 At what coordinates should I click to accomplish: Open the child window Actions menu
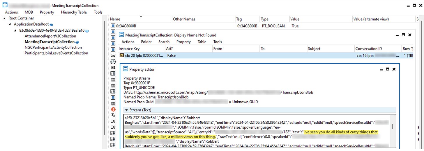(x=128, y=42)
